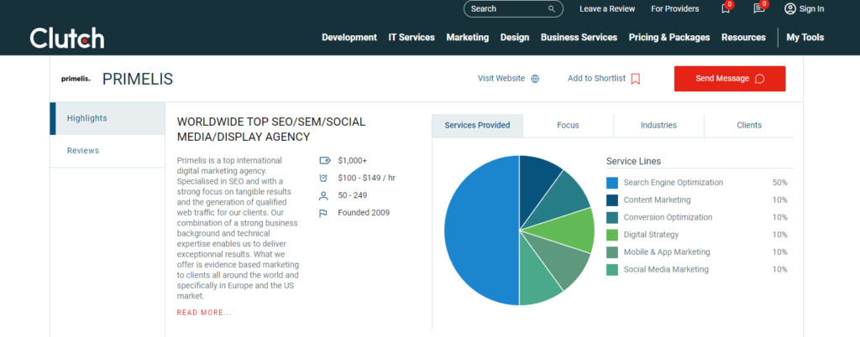Expand description with READ MORE

(204, 313)
